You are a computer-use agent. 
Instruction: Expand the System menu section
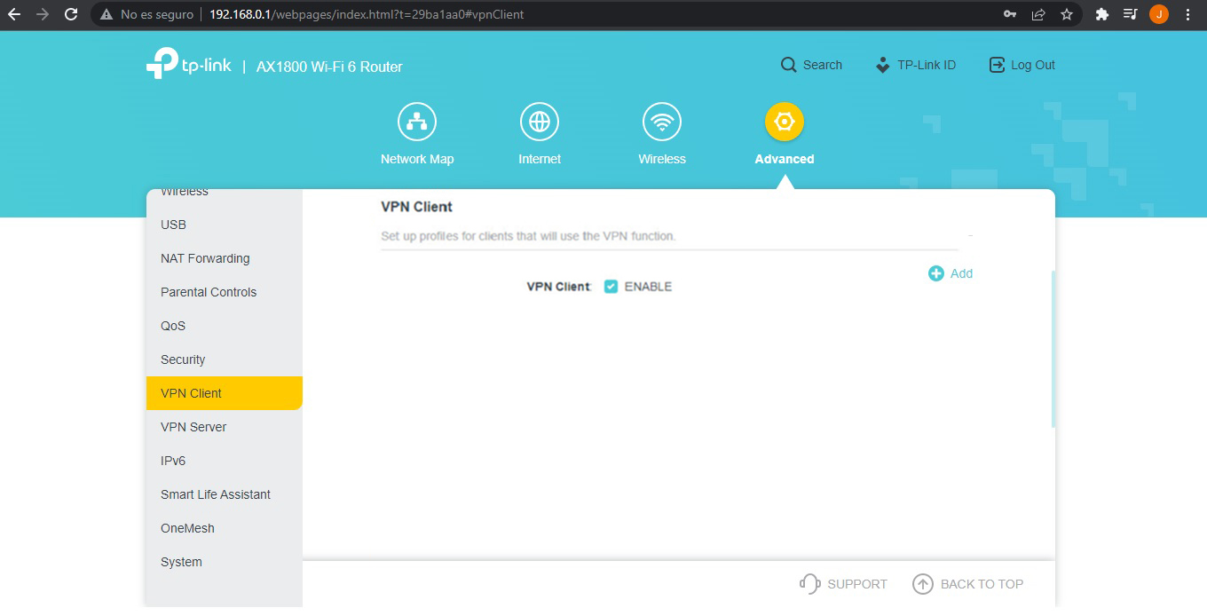click(x=181, y=562)
